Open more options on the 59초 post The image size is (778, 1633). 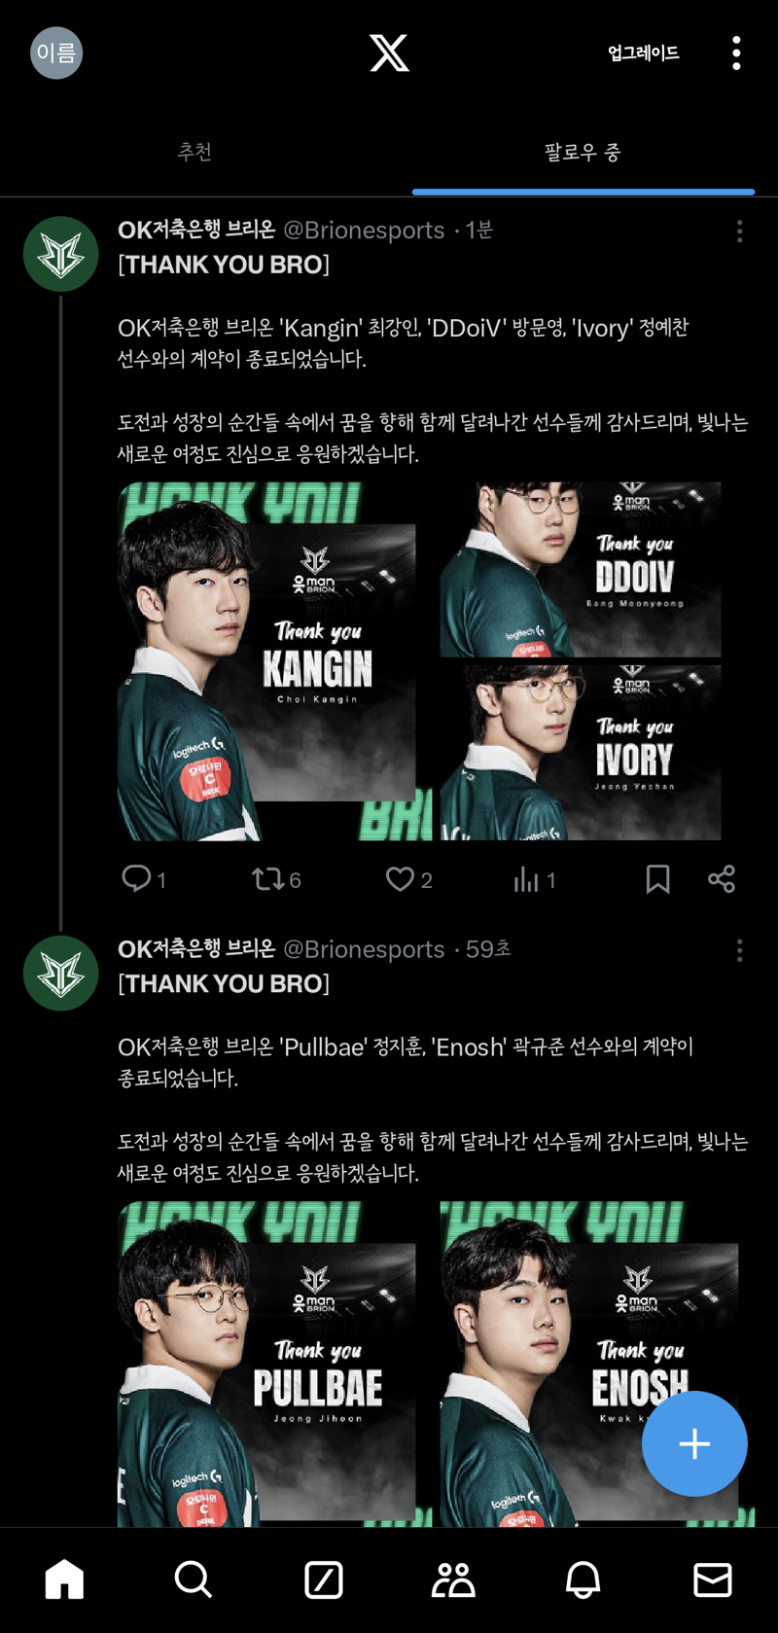tap(739, 950)
